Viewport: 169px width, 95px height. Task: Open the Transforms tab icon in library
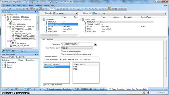coord(21,89)
